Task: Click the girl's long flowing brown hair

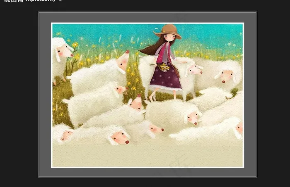Action: [150, 48]
